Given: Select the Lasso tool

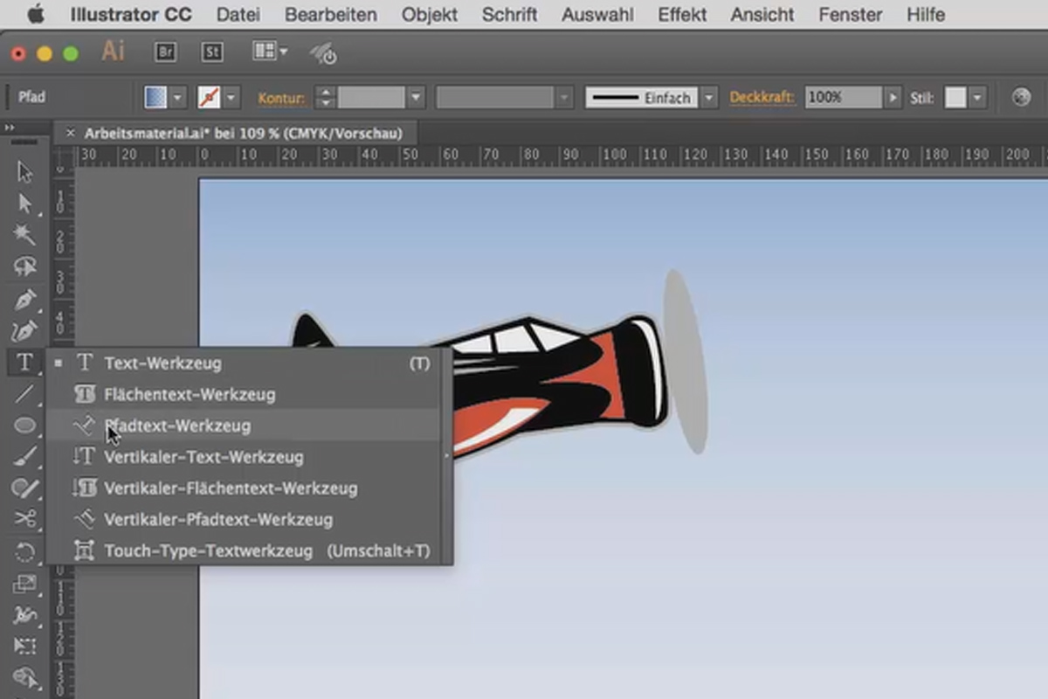Looking at the screenshot, I should click(24, 266).
